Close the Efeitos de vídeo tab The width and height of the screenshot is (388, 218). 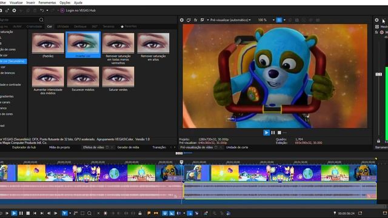112,147
